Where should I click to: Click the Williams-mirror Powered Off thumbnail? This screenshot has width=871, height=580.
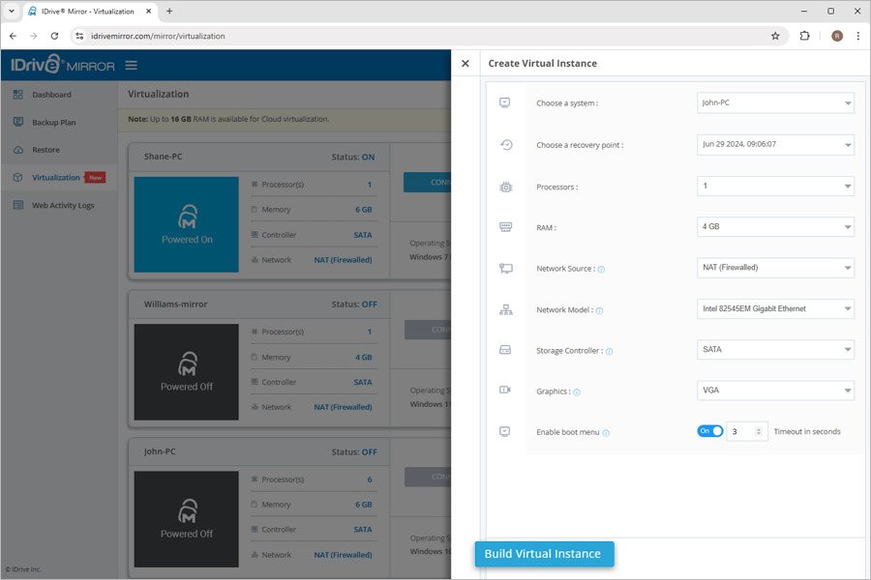point(187,372)
